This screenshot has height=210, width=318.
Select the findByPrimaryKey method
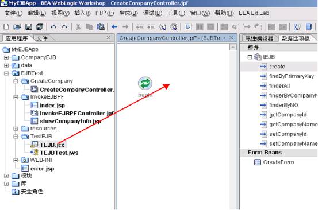(292, 76)
